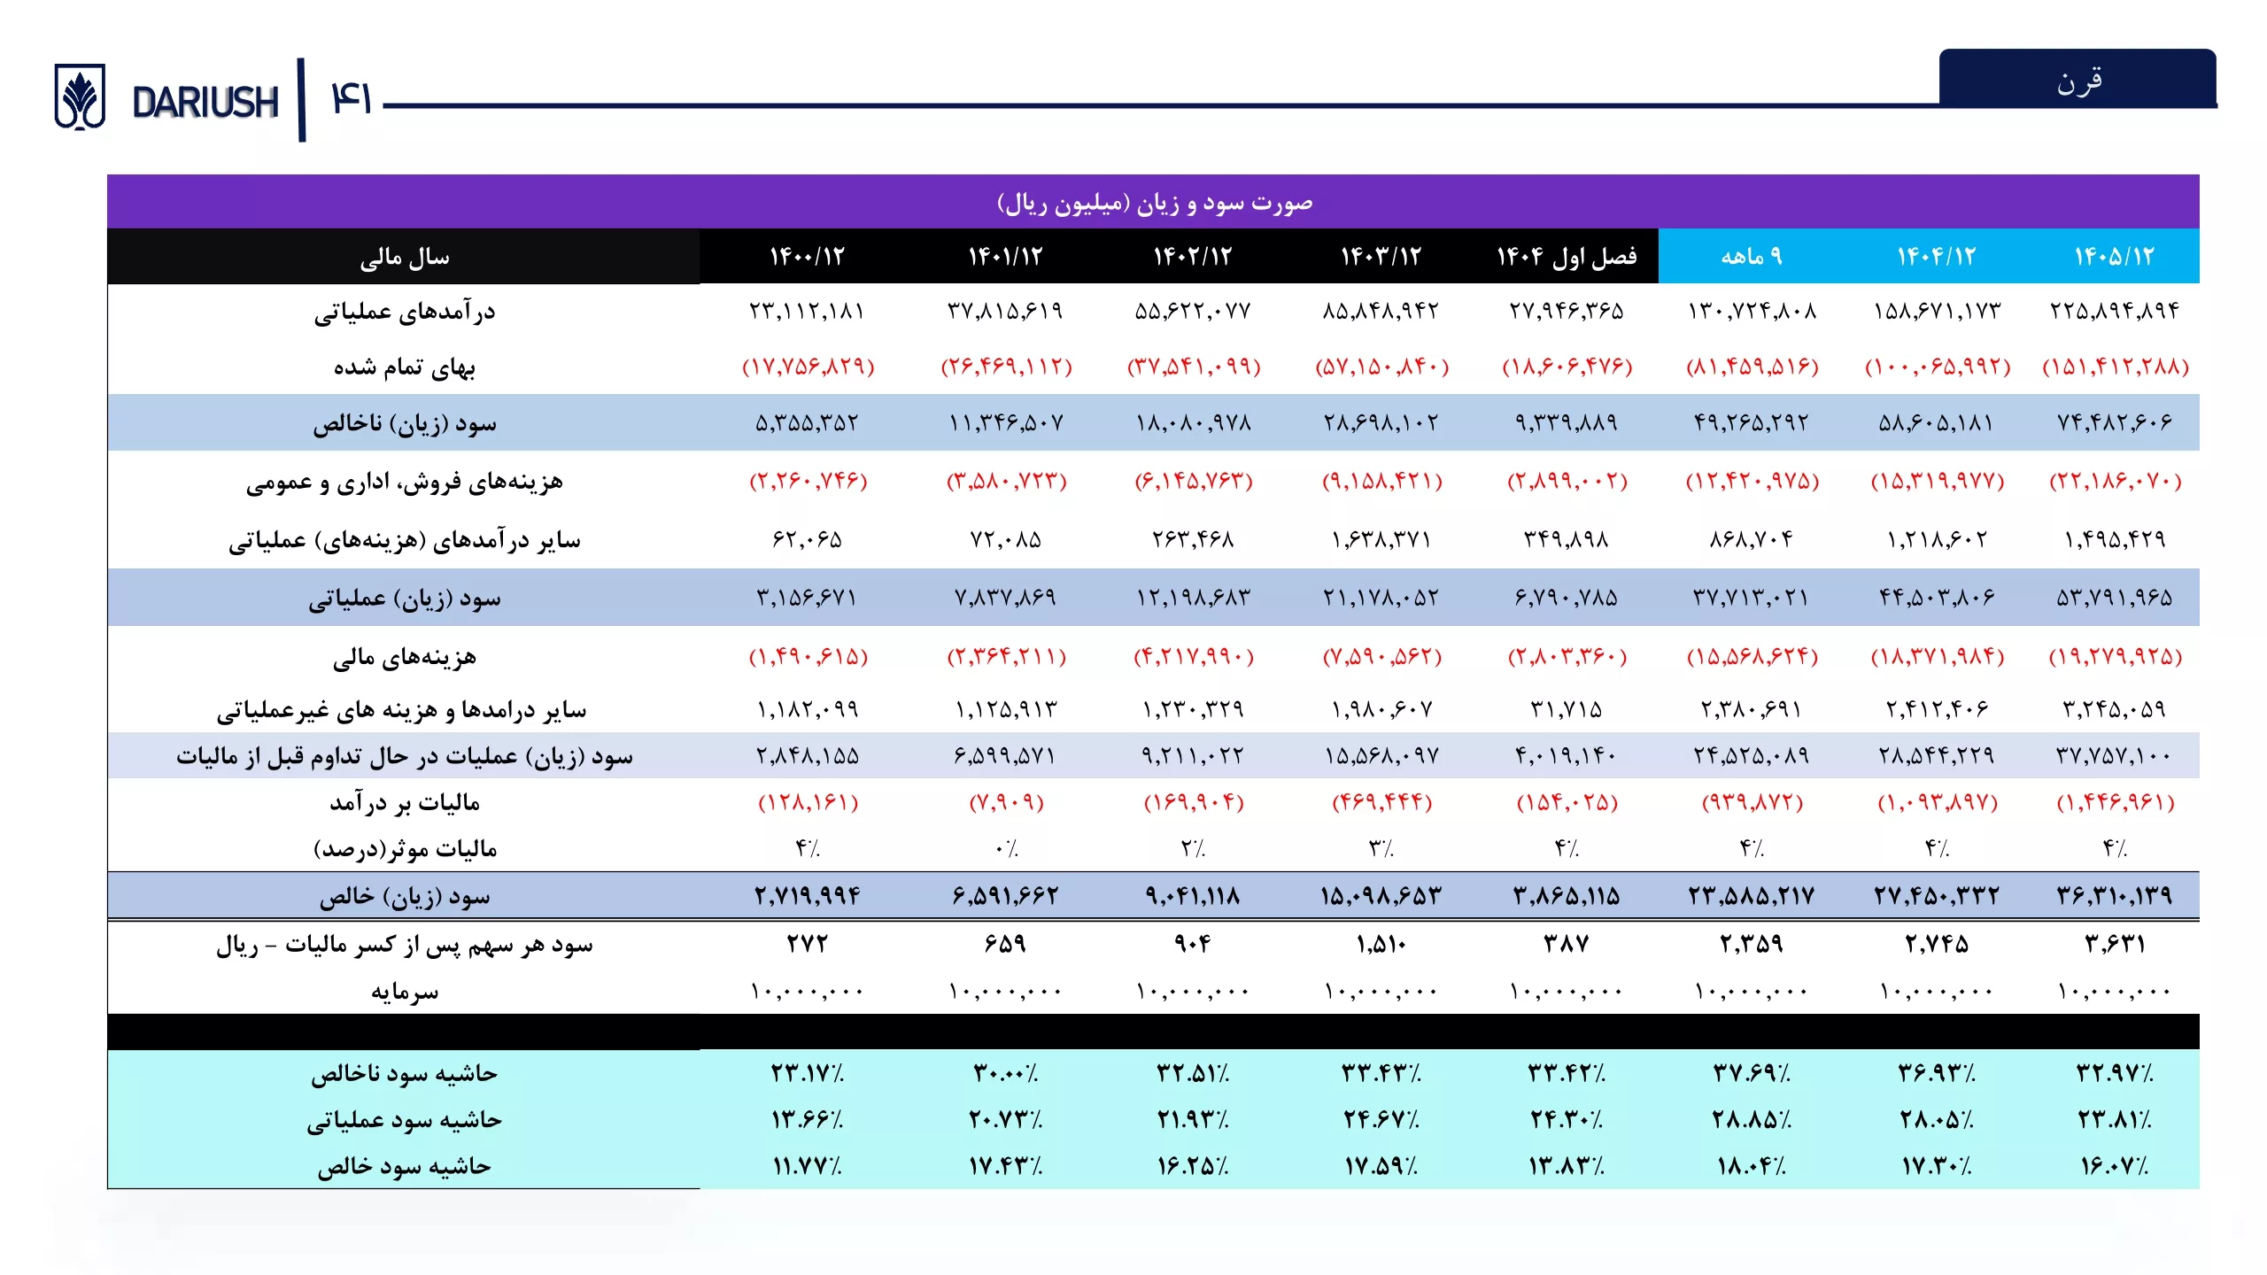Viewport: 2267px width, 1275px height.
Task: Click the سرمایه row label
Action: [404, 991]
